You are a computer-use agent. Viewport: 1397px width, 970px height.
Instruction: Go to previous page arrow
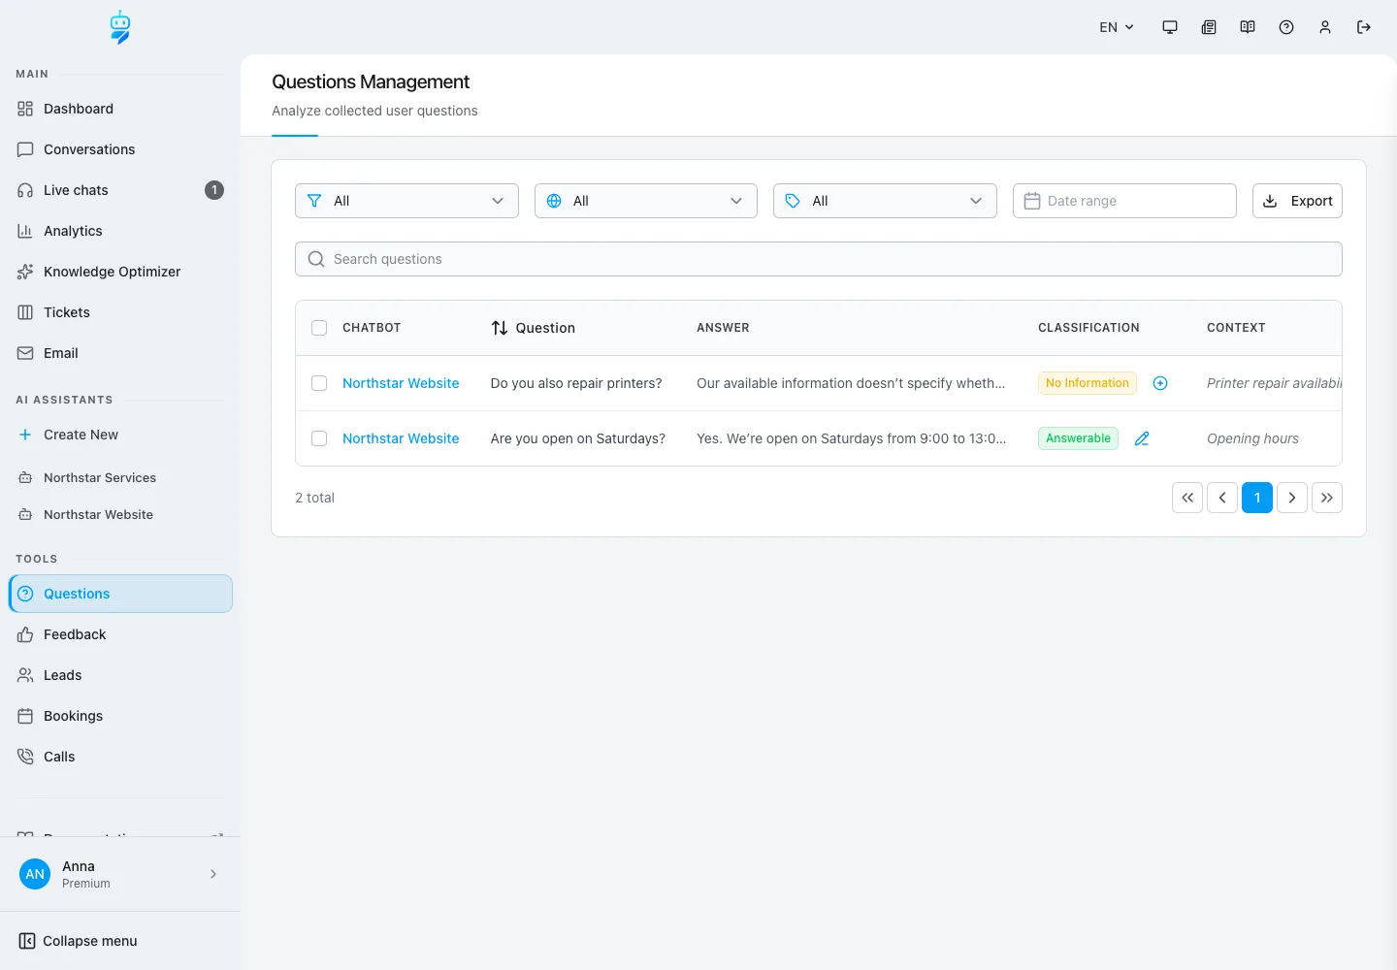coord(1222,498)
